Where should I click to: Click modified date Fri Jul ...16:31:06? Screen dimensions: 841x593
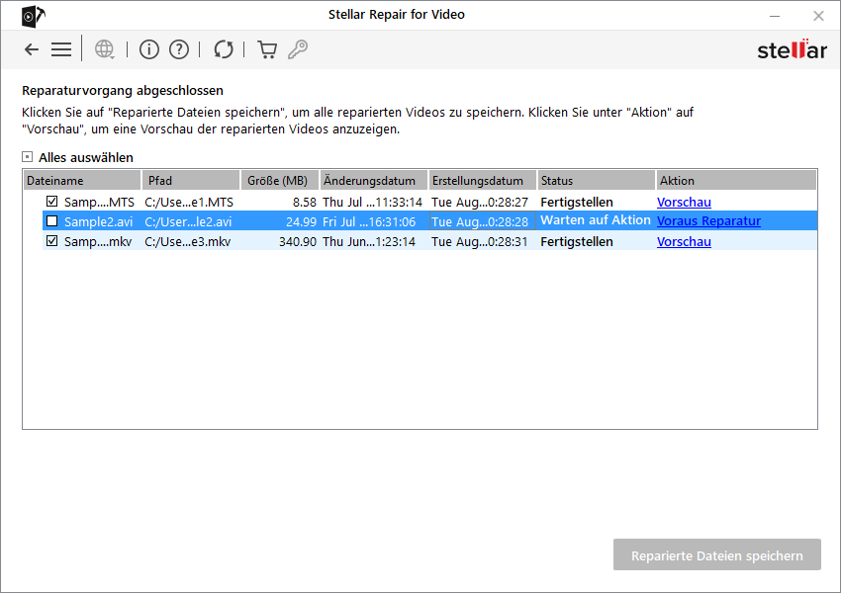369,221
